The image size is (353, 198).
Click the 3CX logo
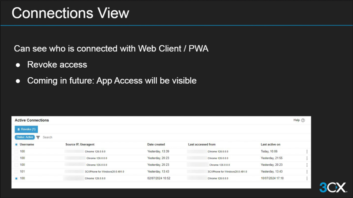332,187
